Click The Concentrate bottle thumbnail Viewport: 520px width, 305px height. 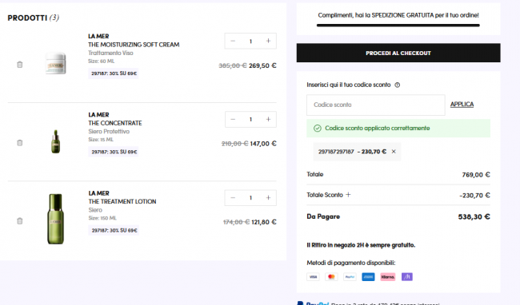click(x=56, y=141)
